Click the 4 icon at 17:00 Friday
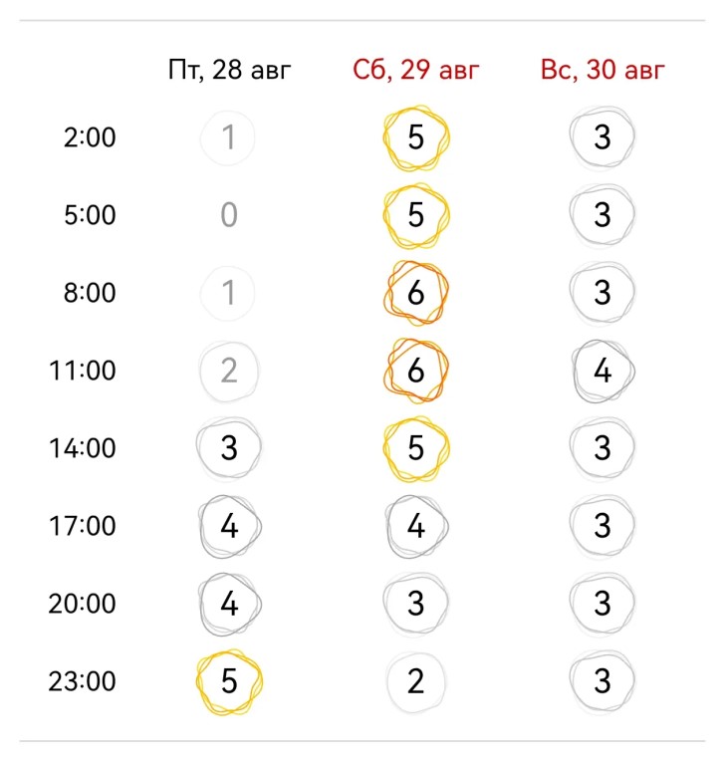The height and width of the screenshot is (765, 725). [x=229, y=526]
